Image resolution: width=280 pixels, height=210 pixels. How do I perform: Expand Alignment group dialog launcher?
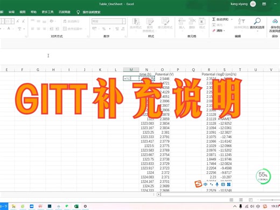[x=88, y=37]
